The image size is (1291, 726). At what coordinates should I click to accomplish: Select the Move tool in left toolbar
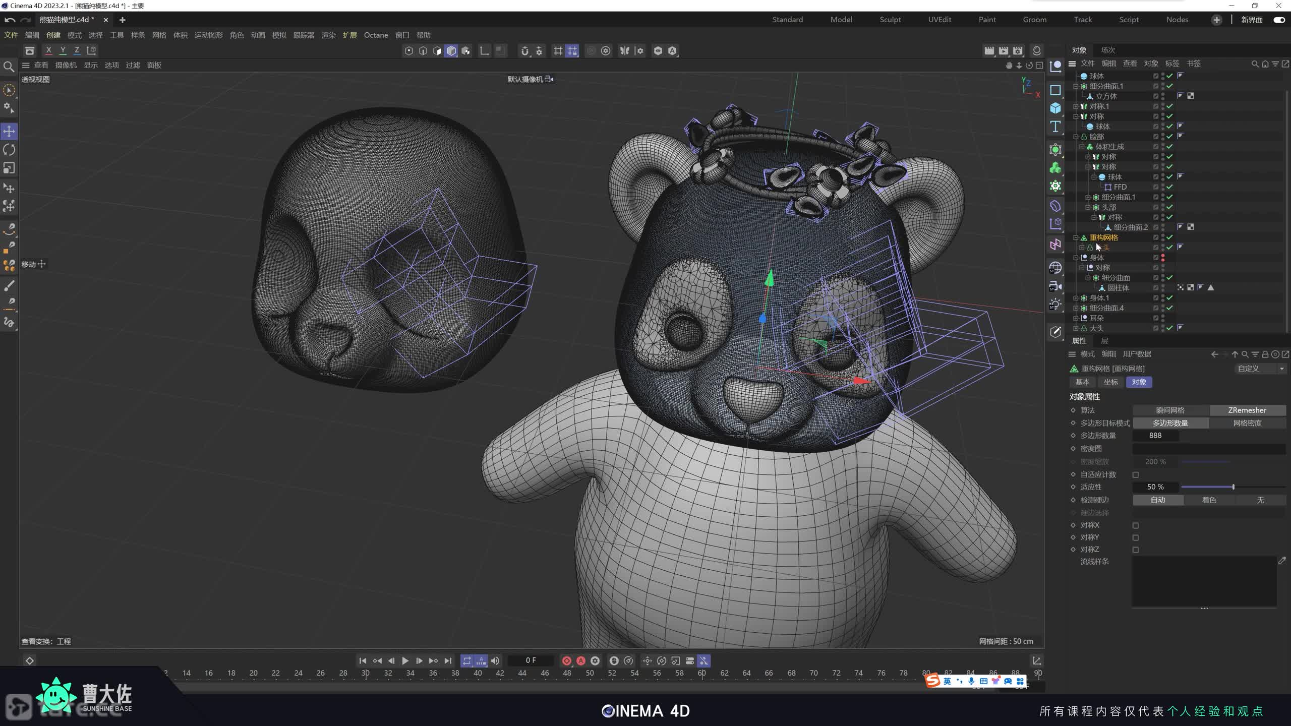coord(9,132)
